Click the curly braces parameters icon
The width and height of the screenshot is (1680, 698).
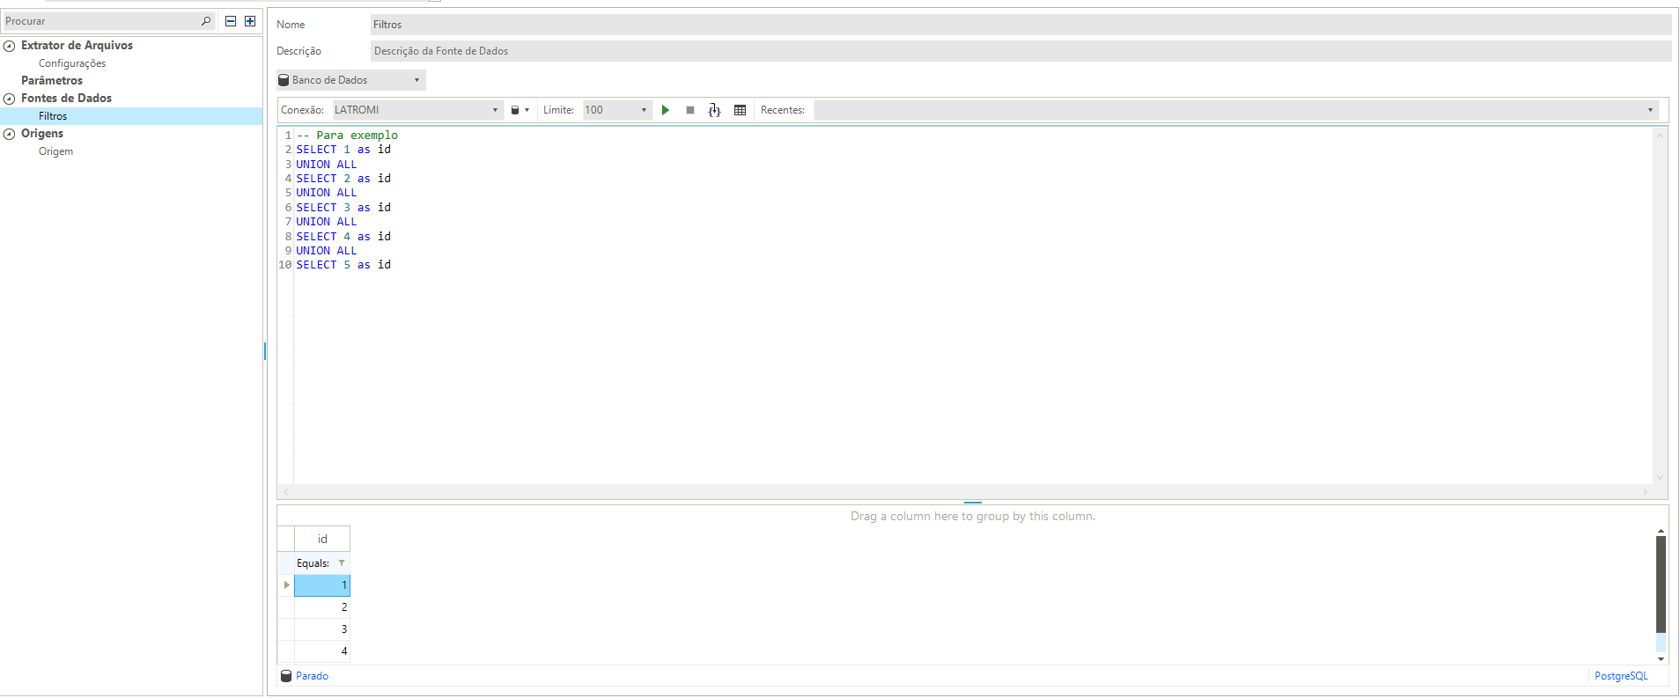coord(714,110)
